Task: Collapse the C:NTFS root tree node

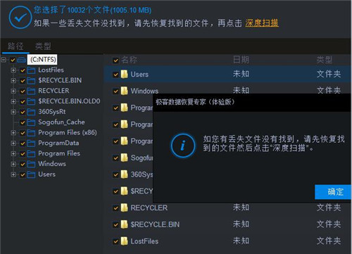Action: click(4, 60)
